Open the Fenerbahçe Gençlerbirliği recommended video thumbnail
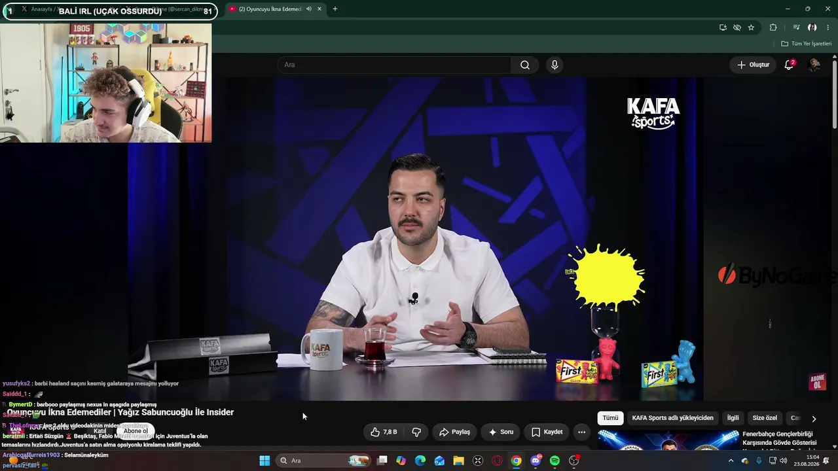This screenshot has height=471, width=838. [x=668, y=440]
